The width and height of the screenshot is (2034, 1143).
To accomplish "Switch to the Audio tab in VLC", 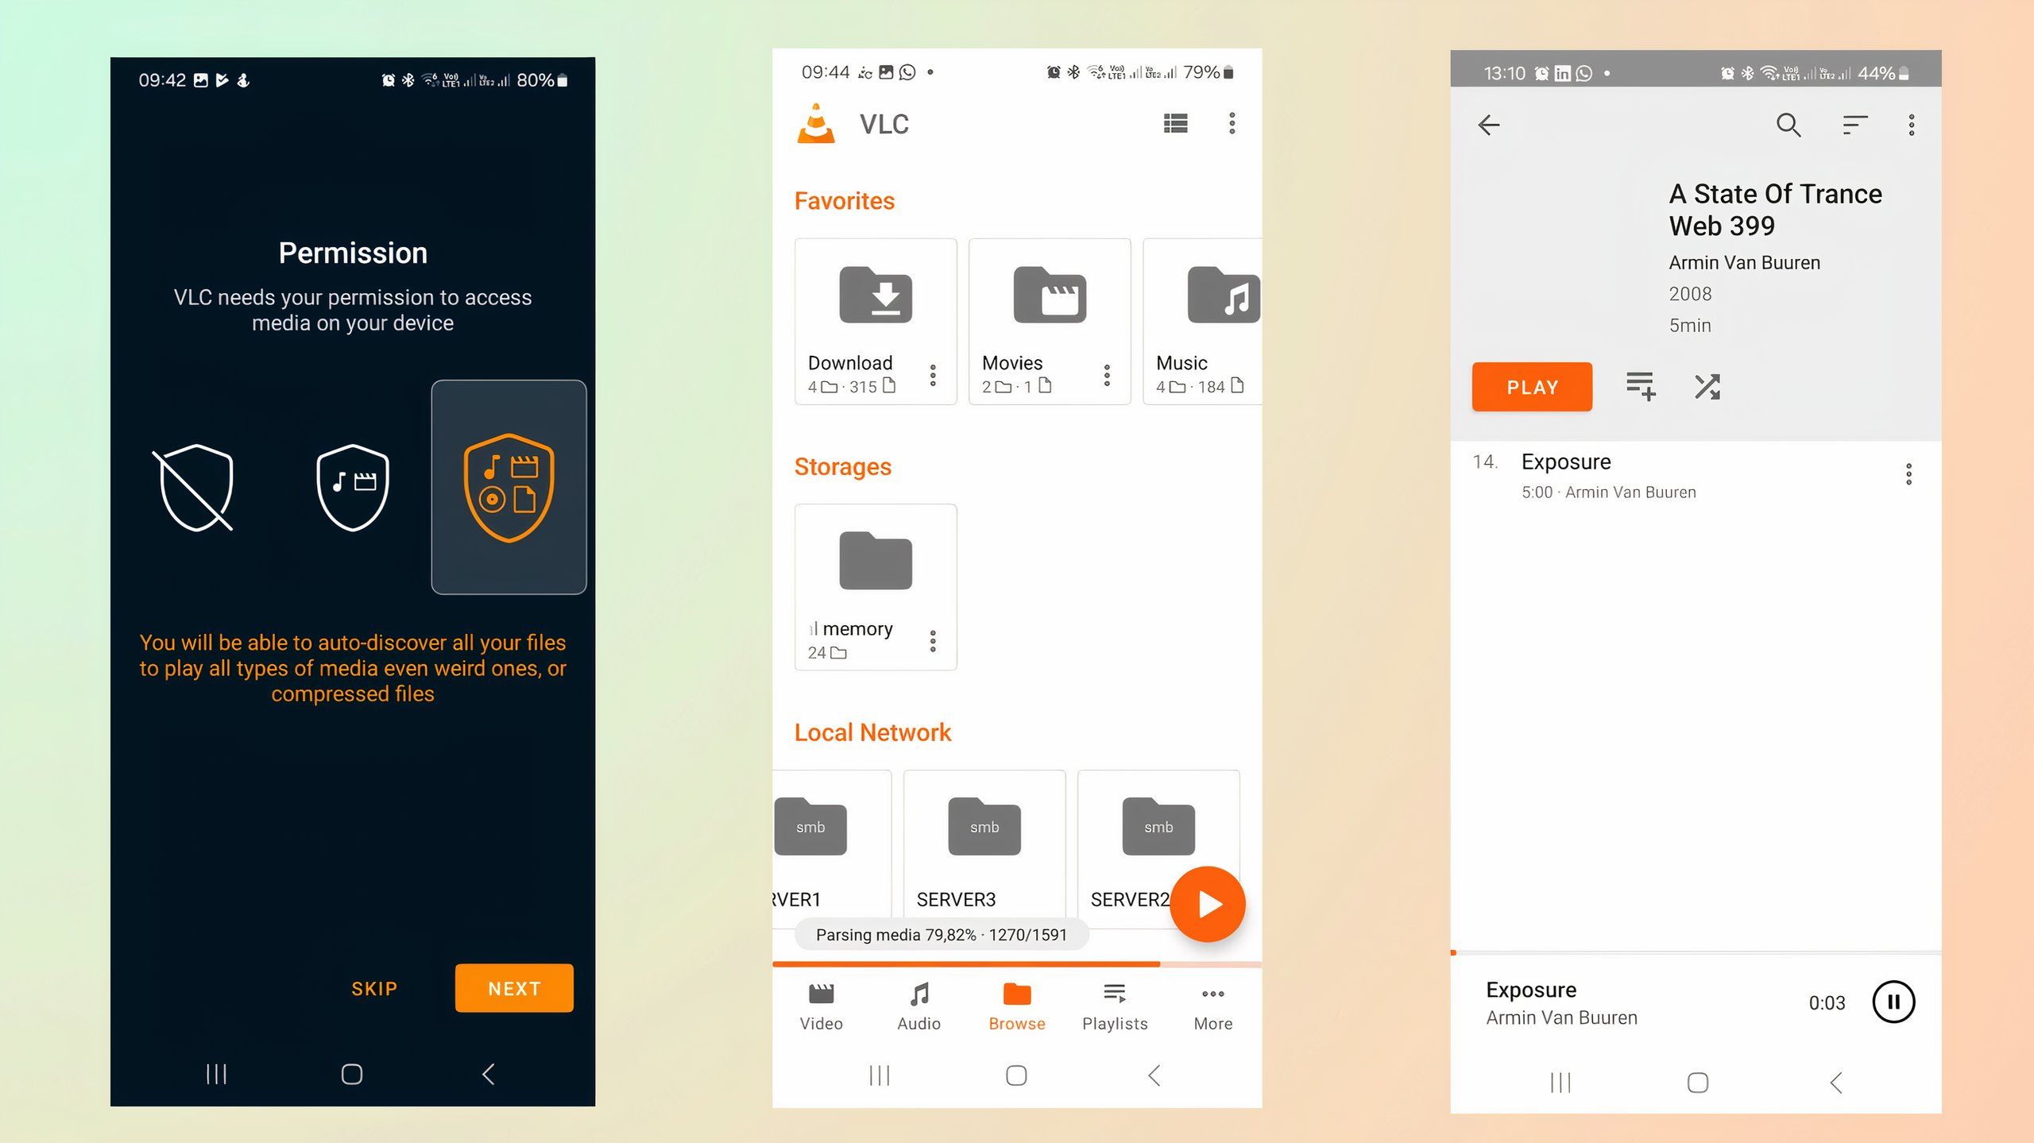I will click(919, 1003).
